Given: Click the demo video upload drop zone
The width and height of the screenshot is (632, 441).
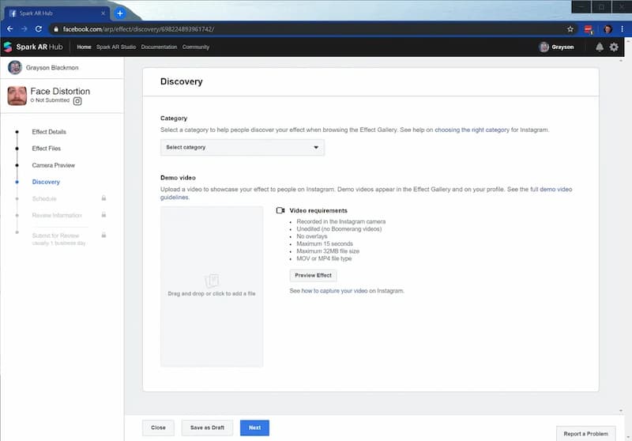Looking at the screenshot, I should point(212,287).
